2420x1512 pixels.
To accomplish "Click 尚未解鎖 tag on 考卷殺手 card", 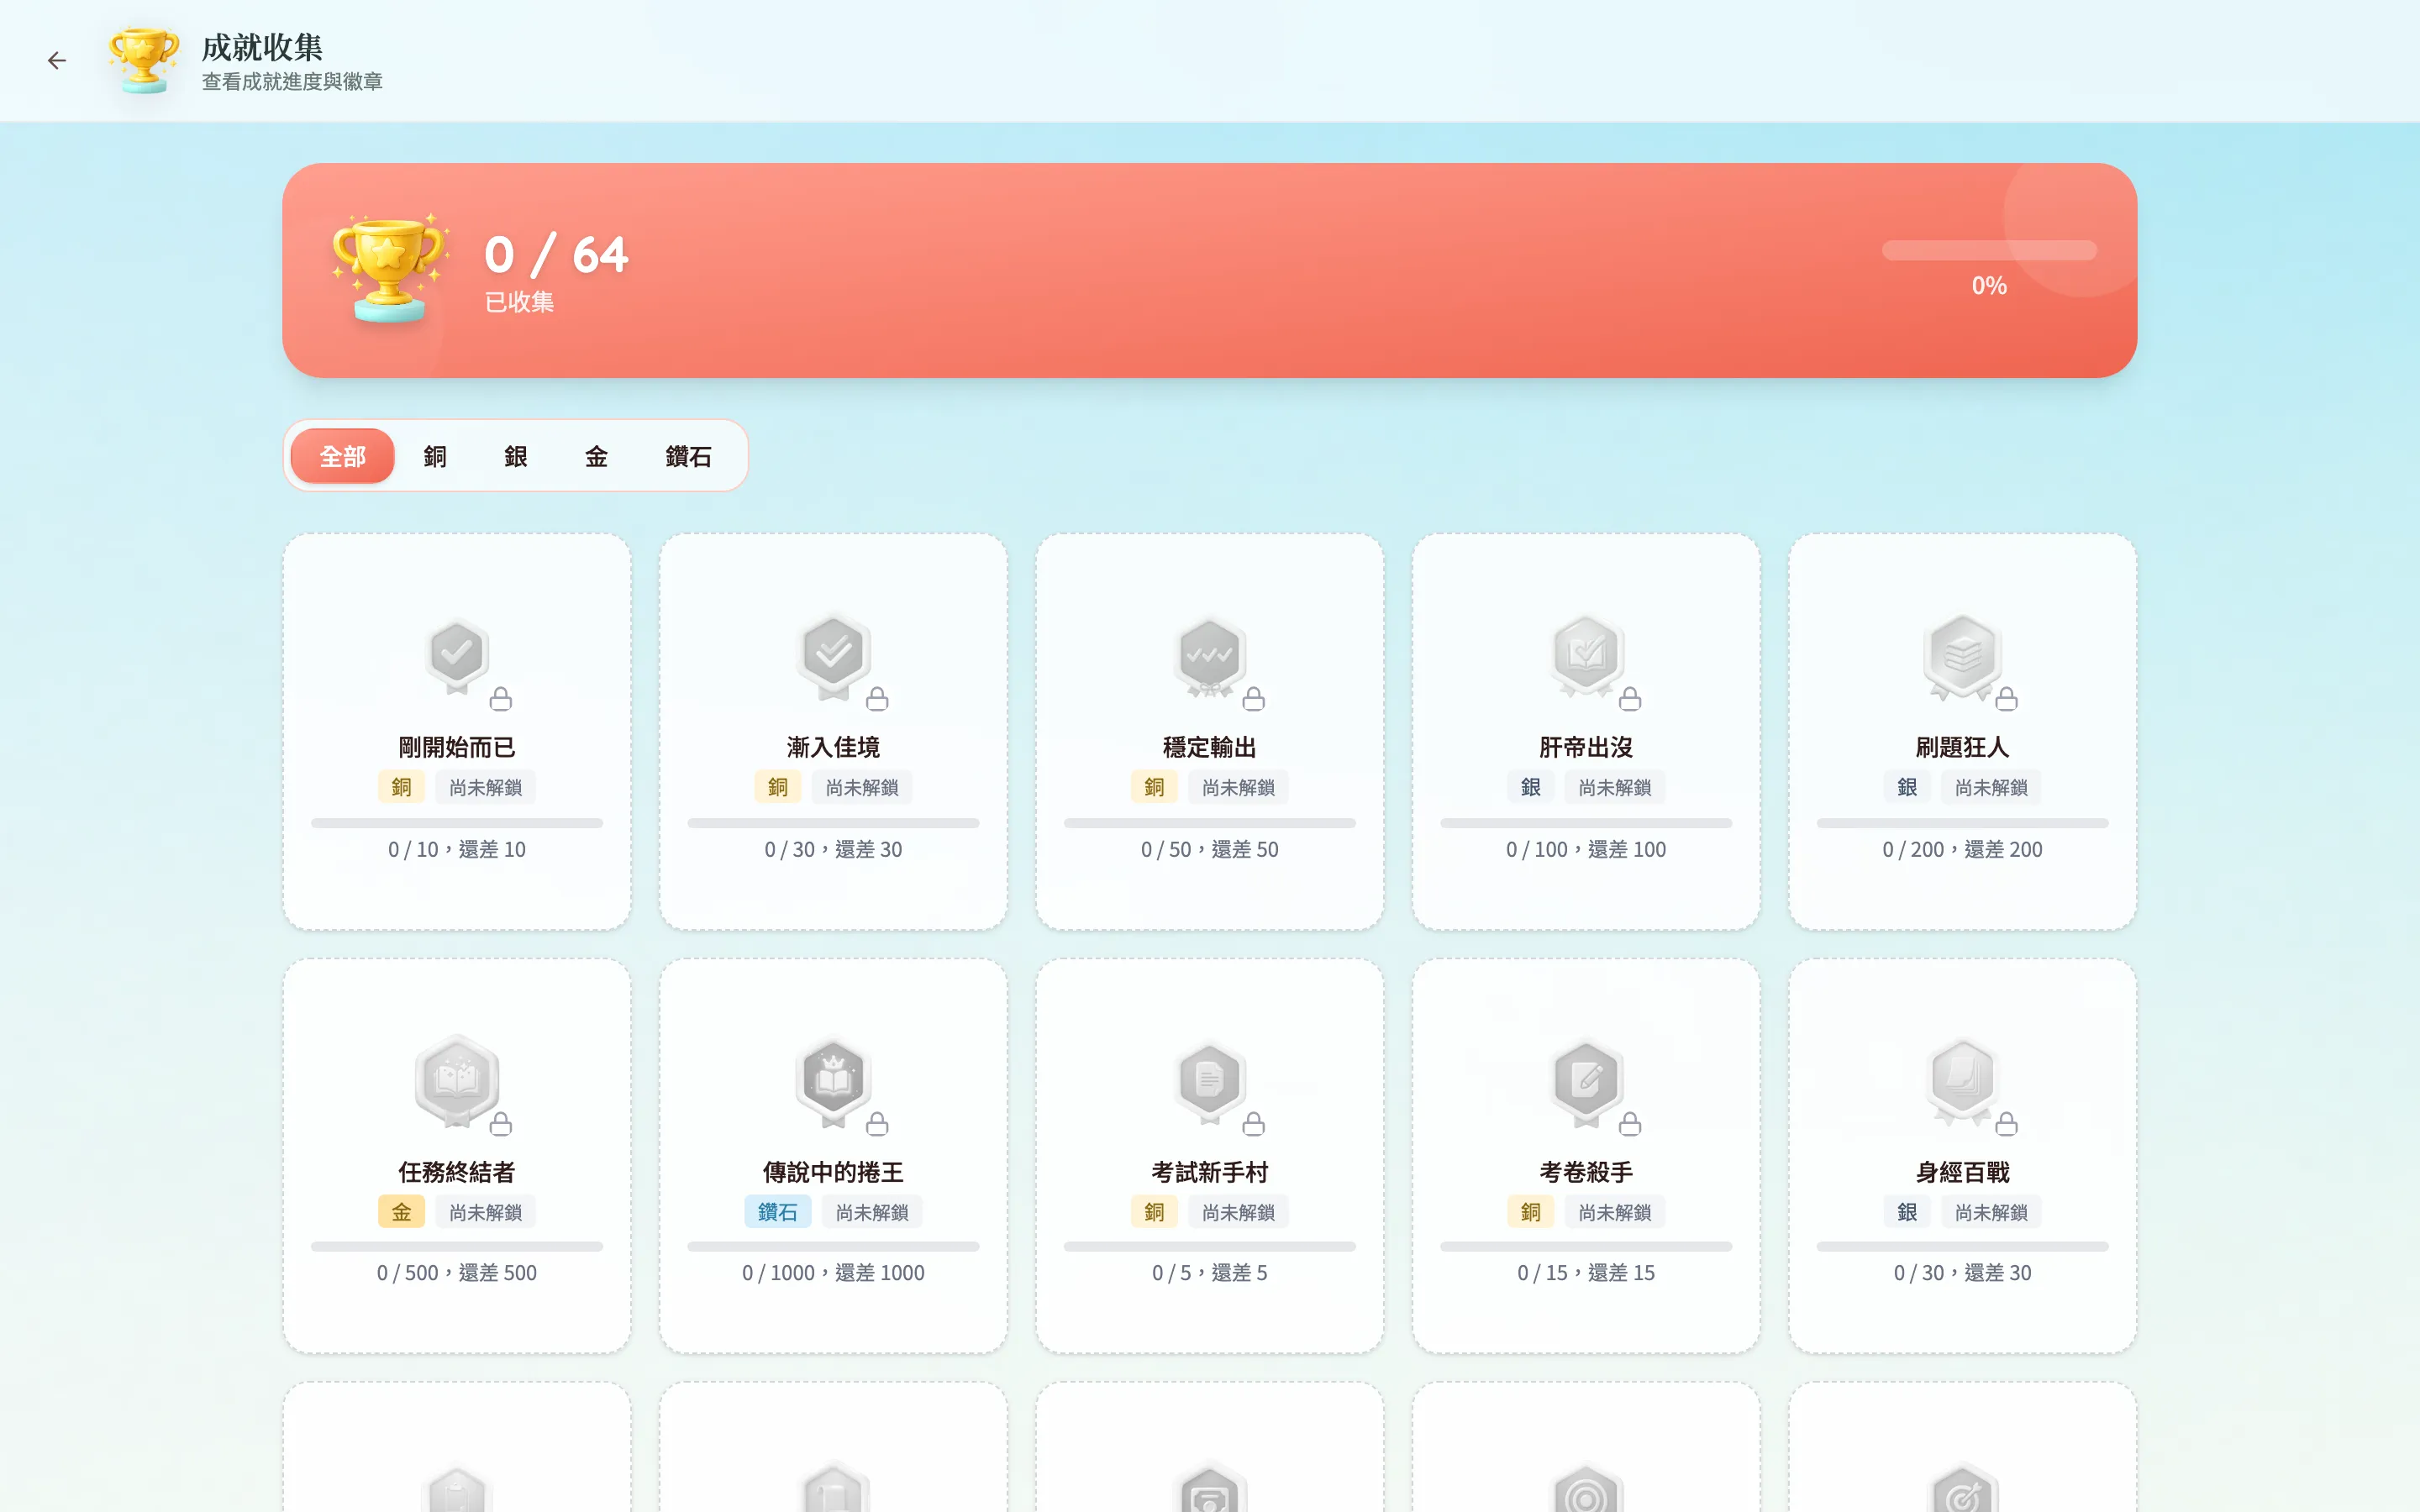I will pos(1615,1212).
